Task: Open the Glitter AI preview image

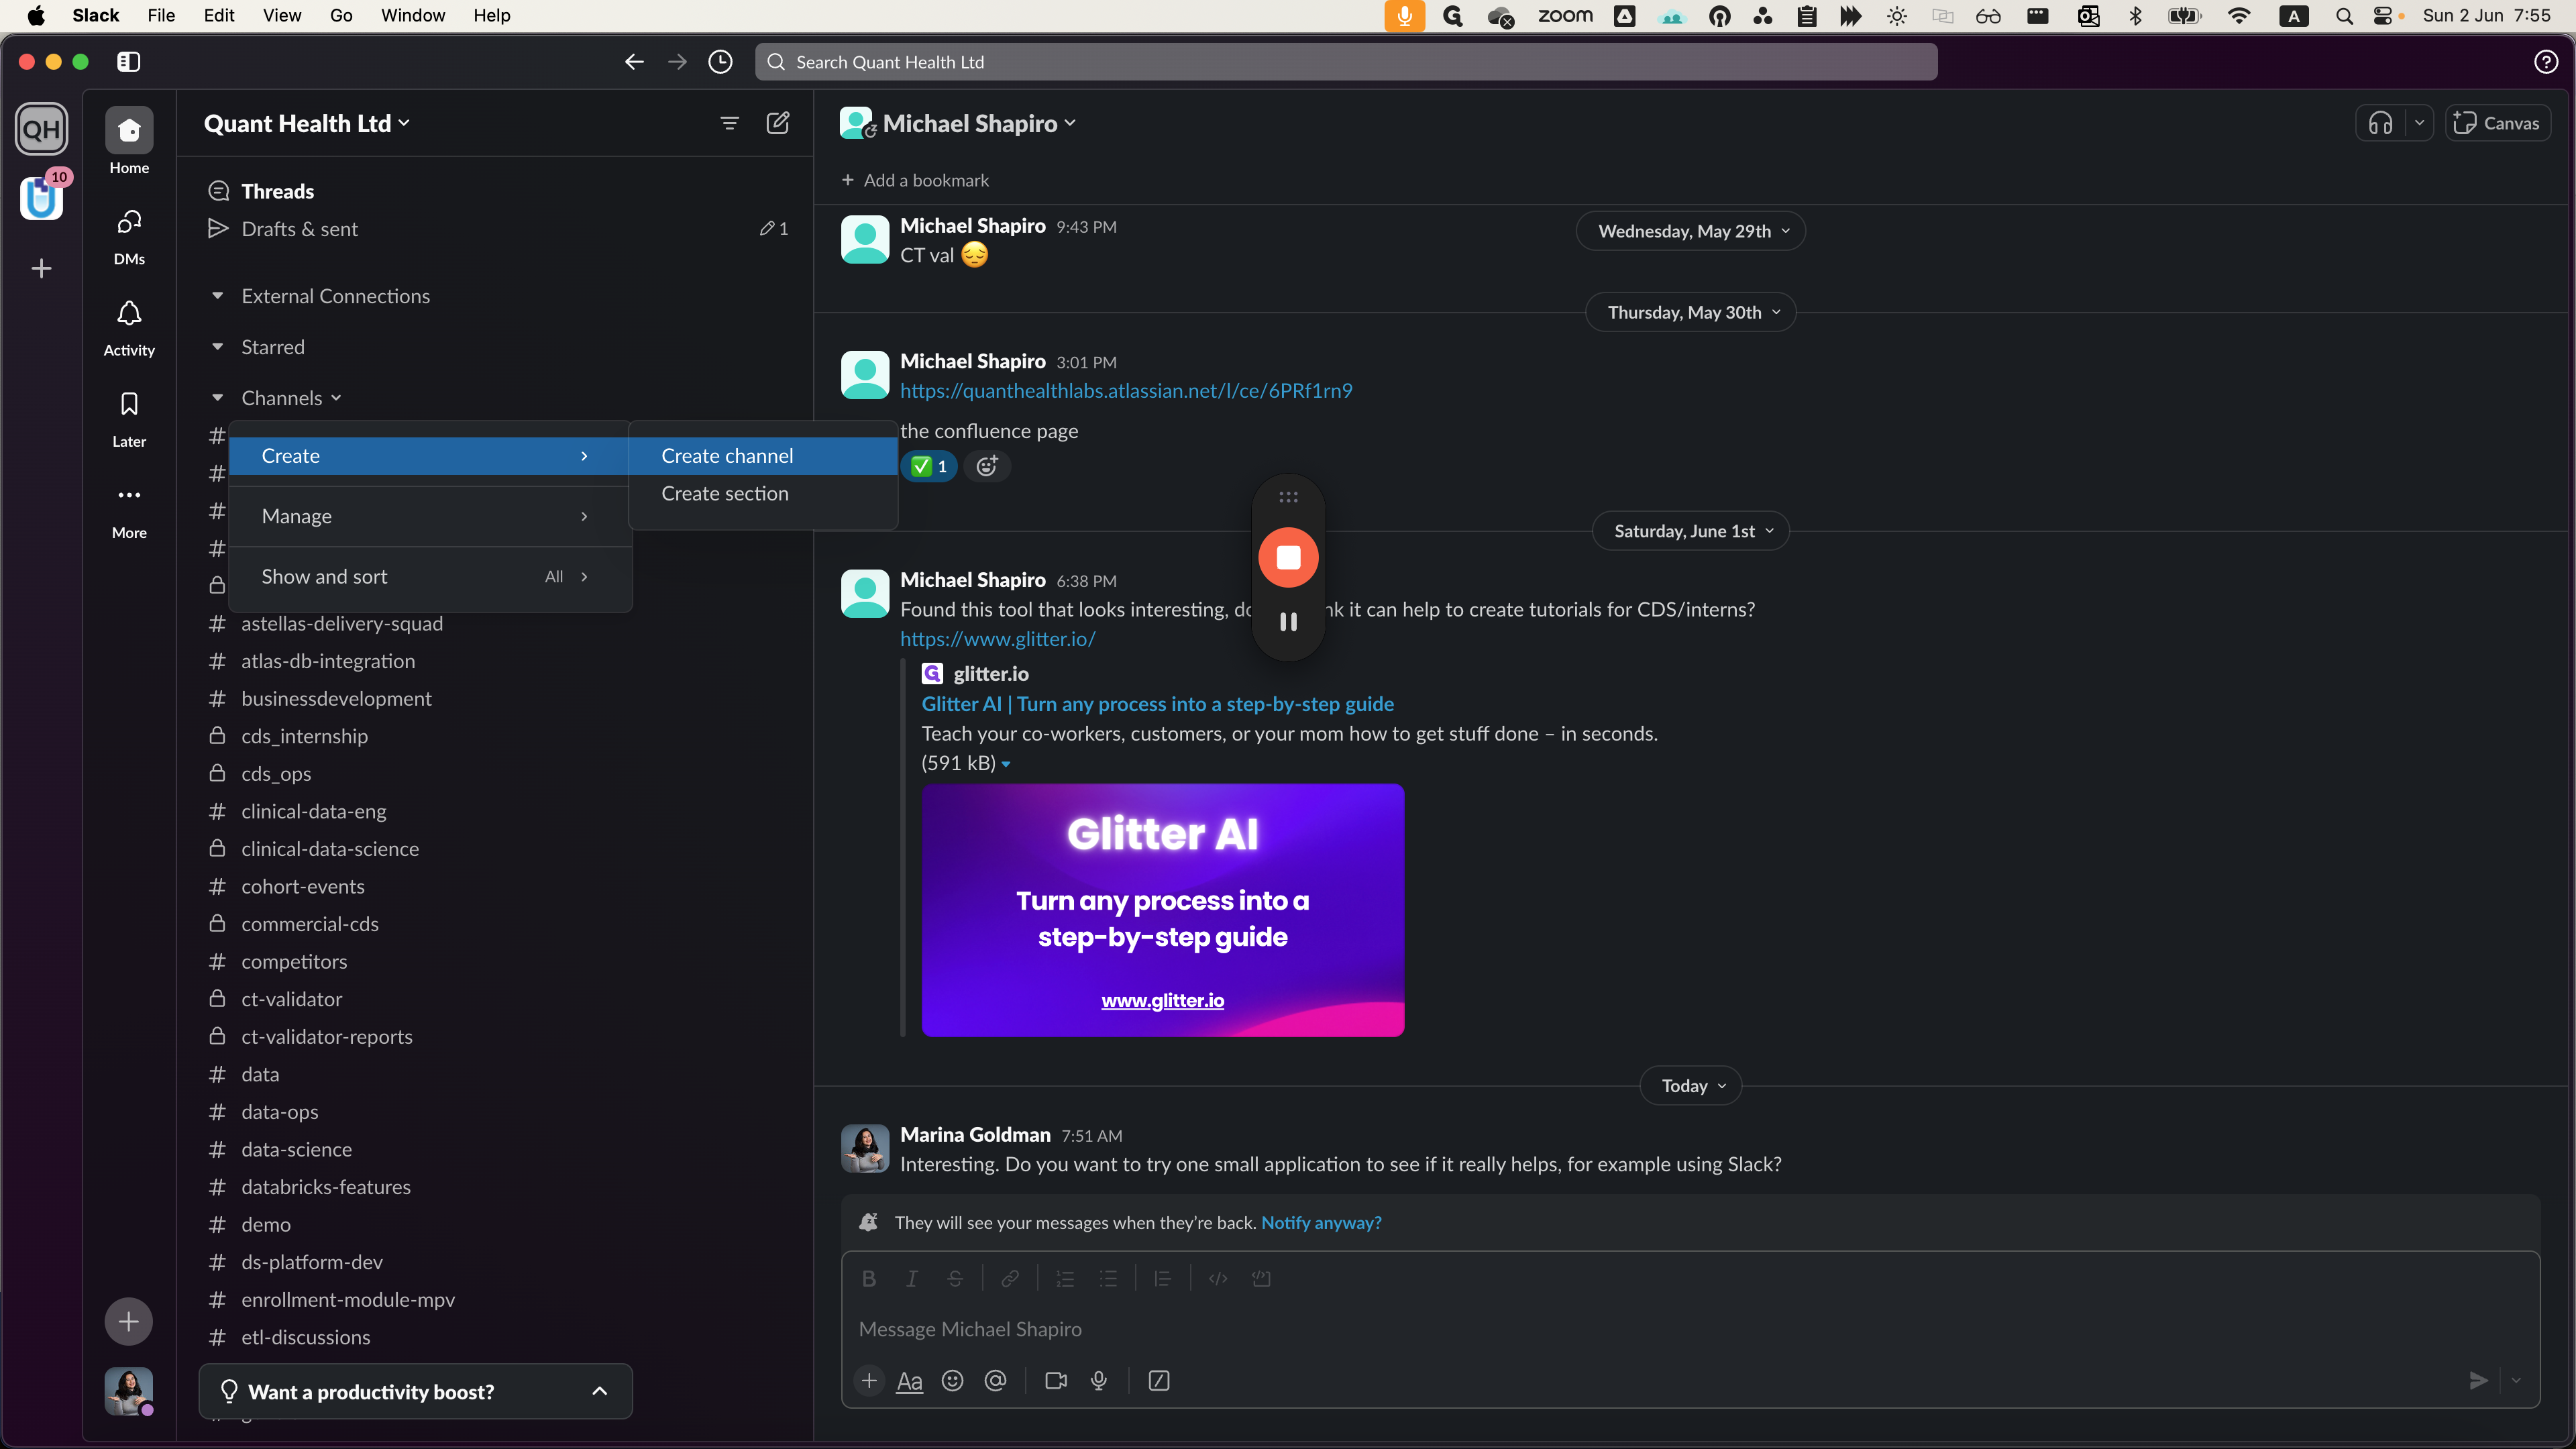Action: 1162,910
